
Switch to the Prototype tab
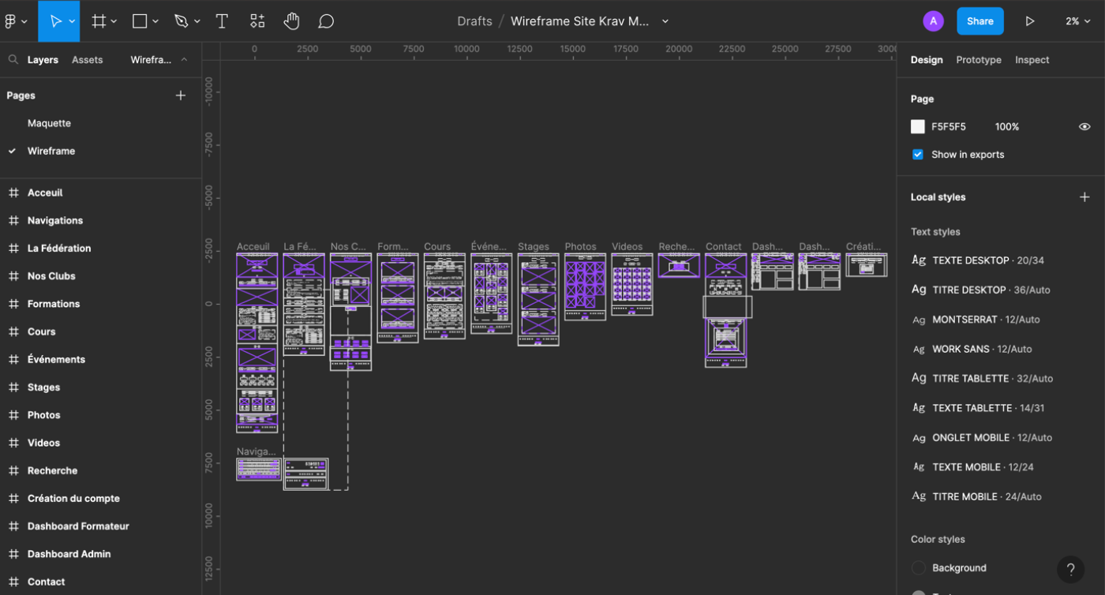(x=978, y=60)
